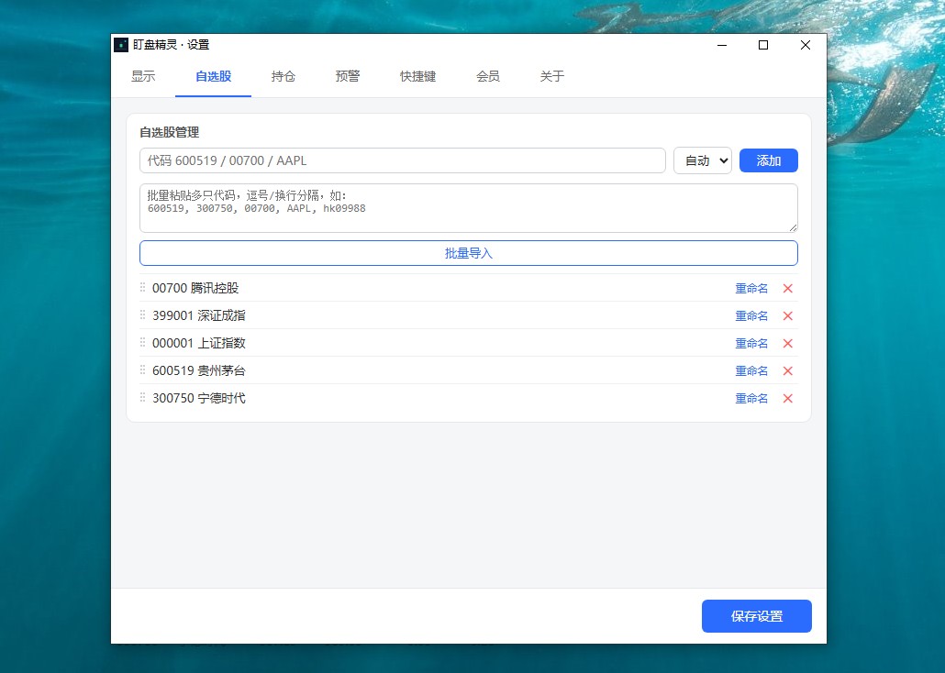Switch to the 会员 tab

click(x=487, y=76)
